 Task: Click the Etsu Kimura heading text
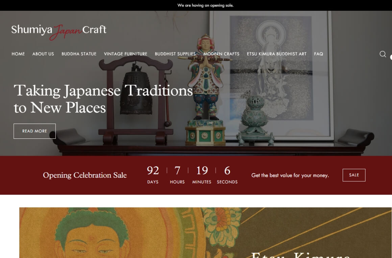click(300, 255)
